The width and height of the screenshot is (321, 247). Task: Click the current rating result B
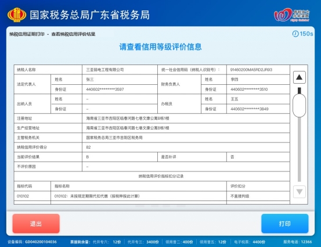coord(88,157)
